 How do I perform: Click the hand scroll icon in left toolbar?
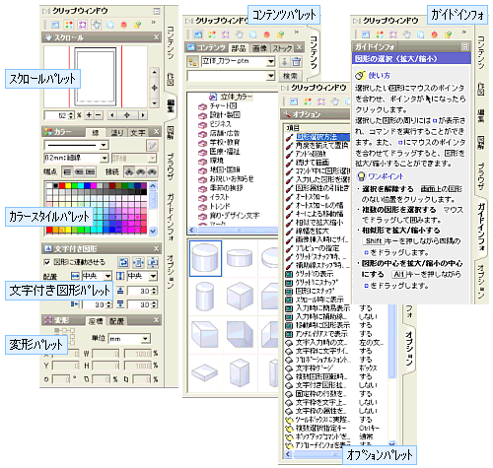96,25
